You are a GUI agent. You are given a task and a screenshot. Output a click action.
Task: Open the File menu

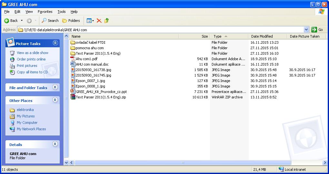coord(7,12)
